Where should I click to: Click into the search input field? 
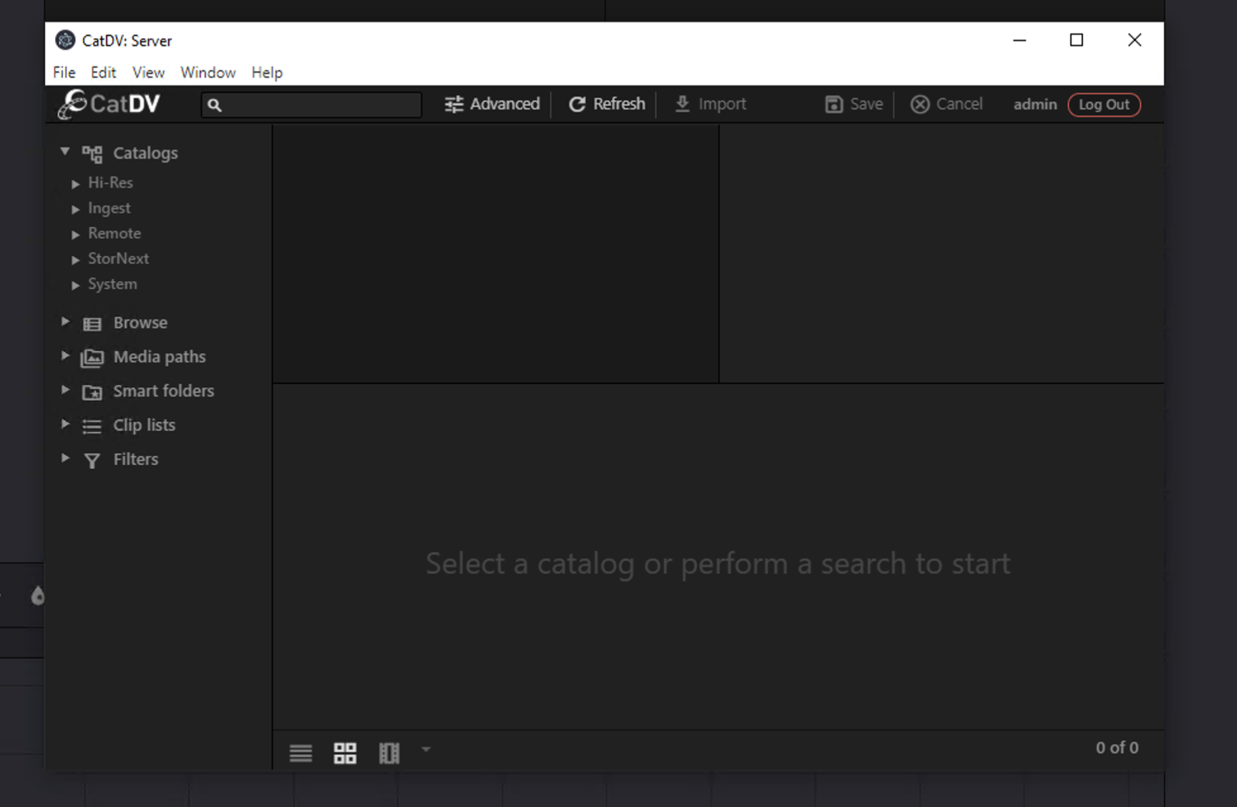311,105
